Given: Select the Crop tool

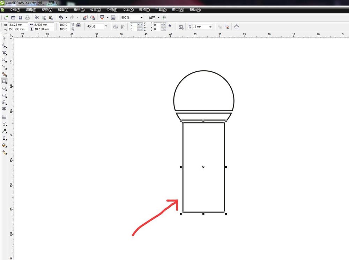Looking at the screenshot, I should pyautogui.click(x=4, y=53).
